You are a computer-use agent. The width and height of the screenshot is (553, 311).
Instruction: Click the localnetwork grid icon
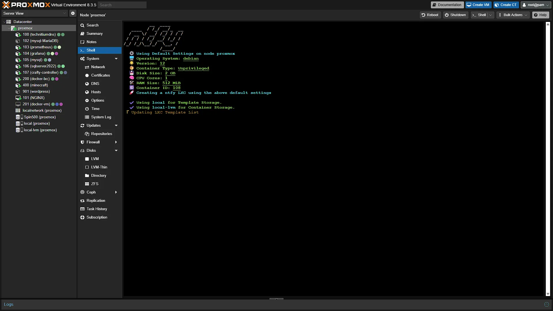click(18, 111)
